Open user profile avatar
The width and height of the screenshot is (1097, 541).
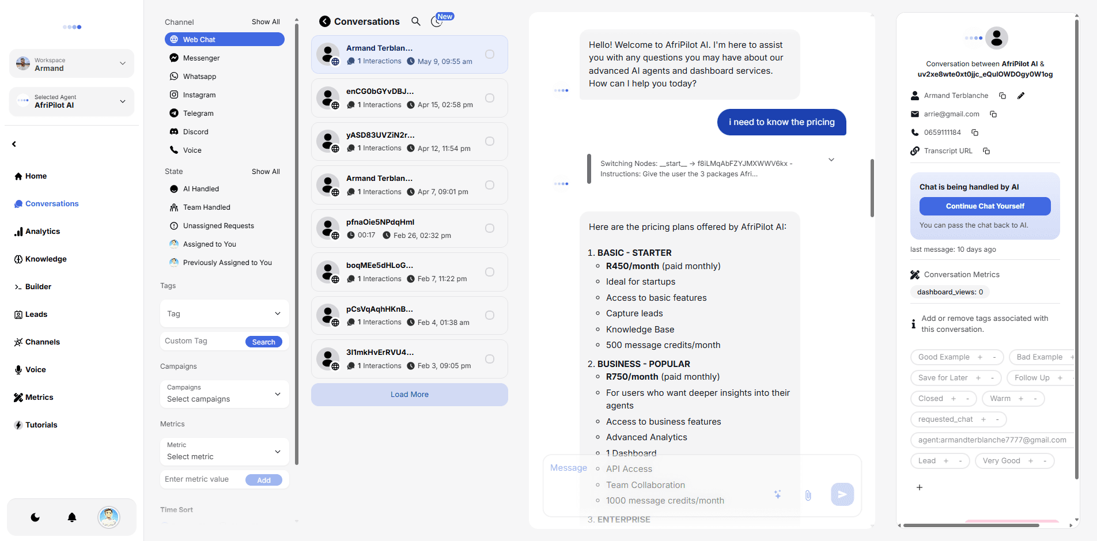click(109, 517)
